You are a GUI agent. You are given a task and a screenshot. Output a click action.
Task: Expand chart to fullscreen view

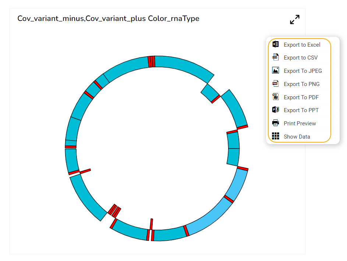tap(295, 19)
